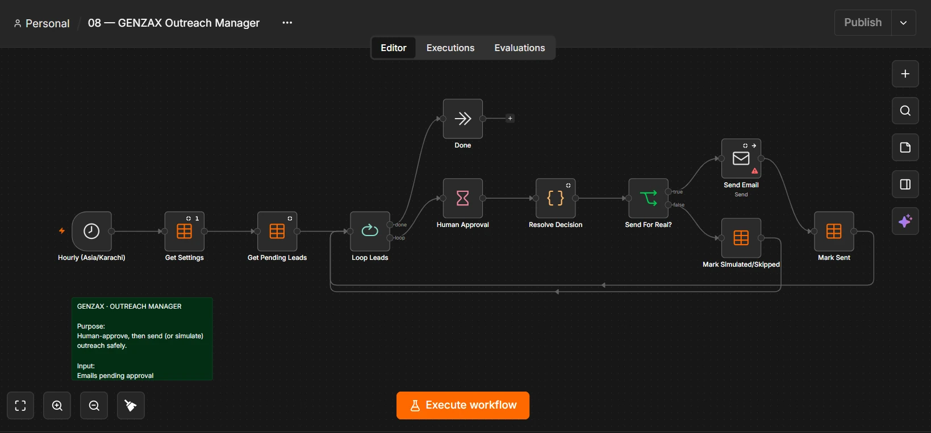
Task: Toggle the side panel view
Action: coord(905,184)
